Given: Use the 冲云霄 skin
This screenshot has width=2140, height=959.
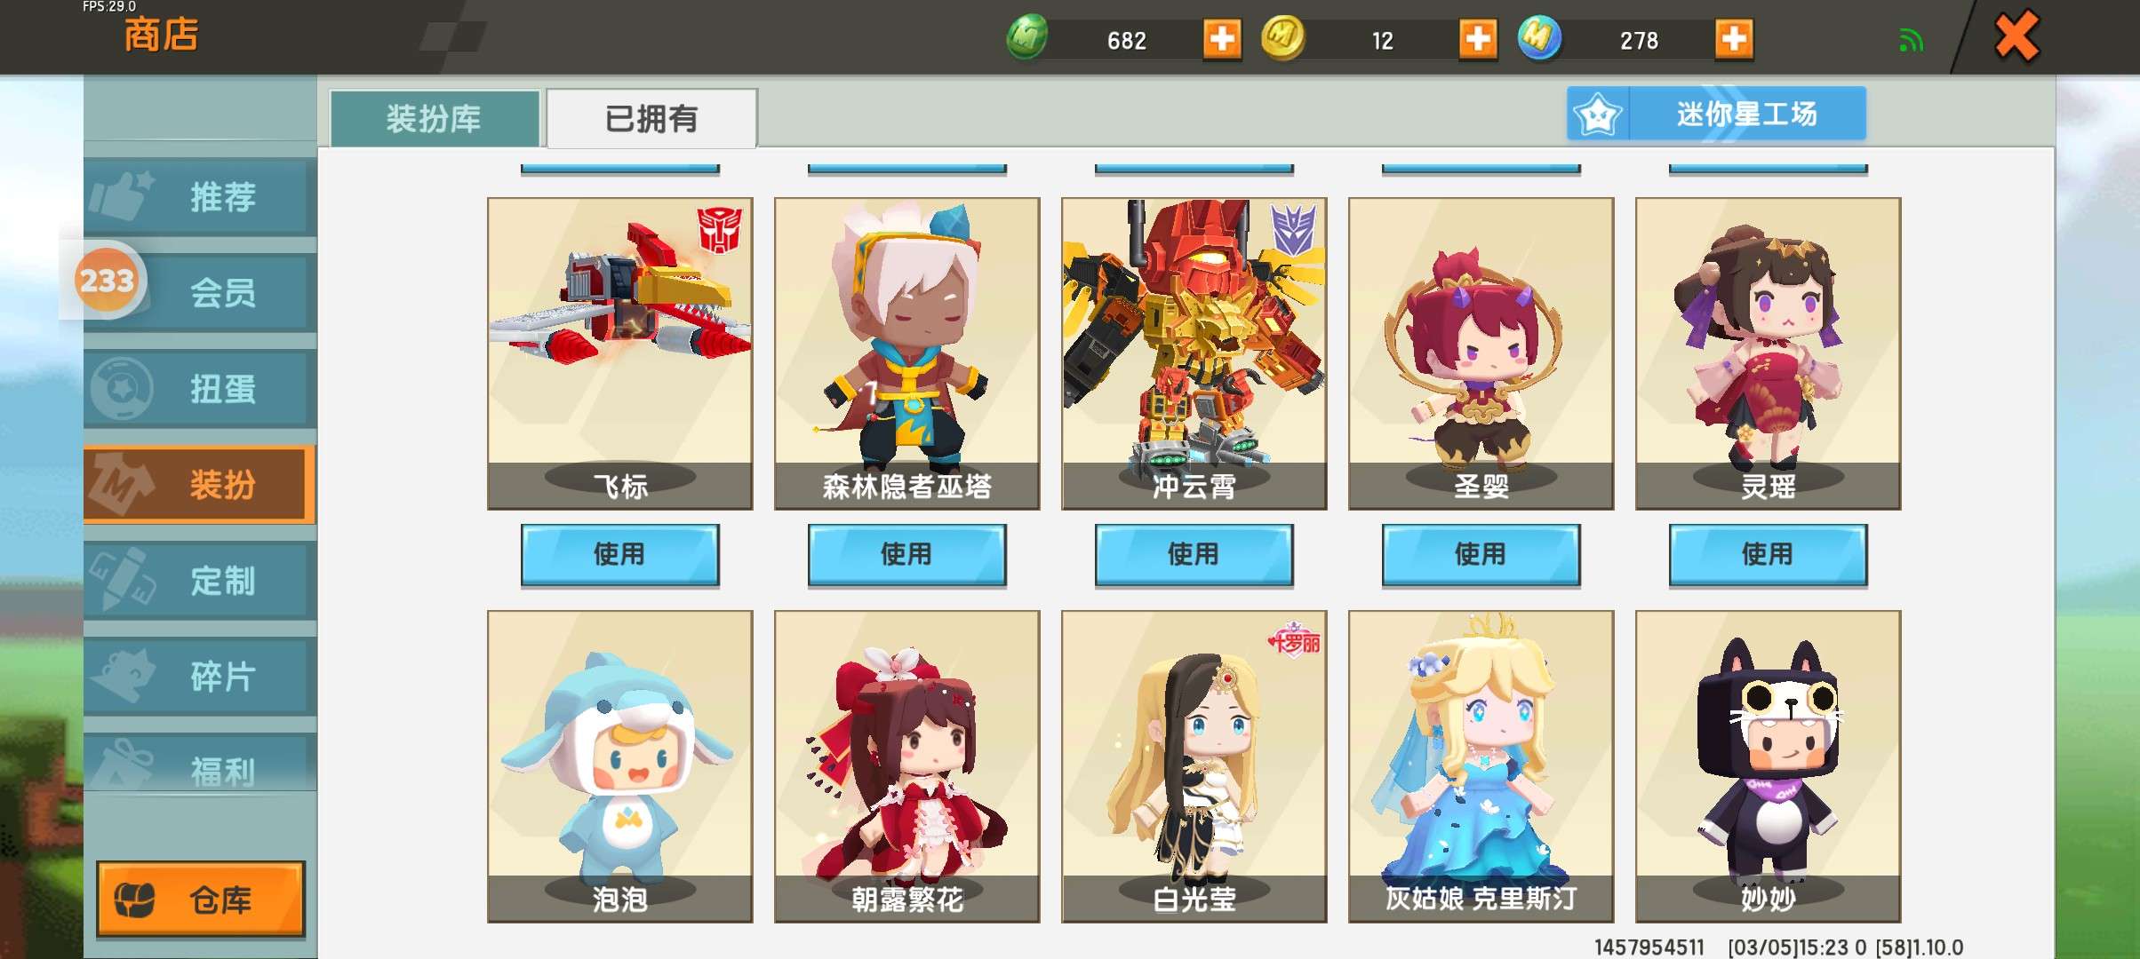Looking at the screenshot, I should pyautogui.click(x=1194, y=554).
